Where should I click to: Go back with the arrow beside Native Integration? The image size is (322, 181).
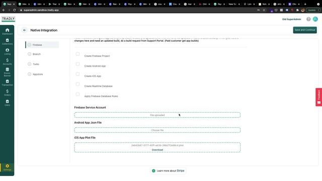[x=25, y=30]
